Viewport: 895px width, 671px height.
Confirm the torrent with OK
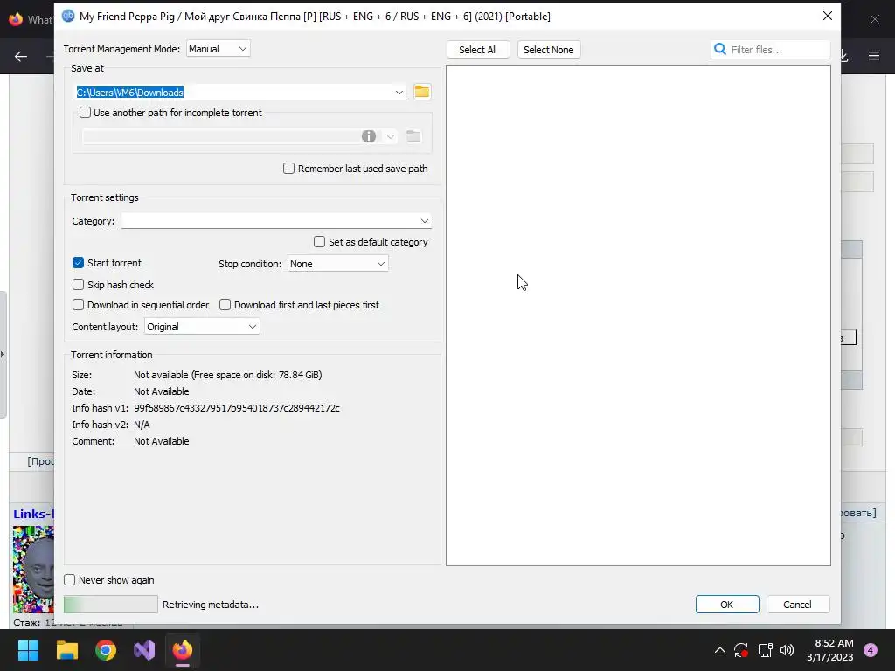click(726, 605)
